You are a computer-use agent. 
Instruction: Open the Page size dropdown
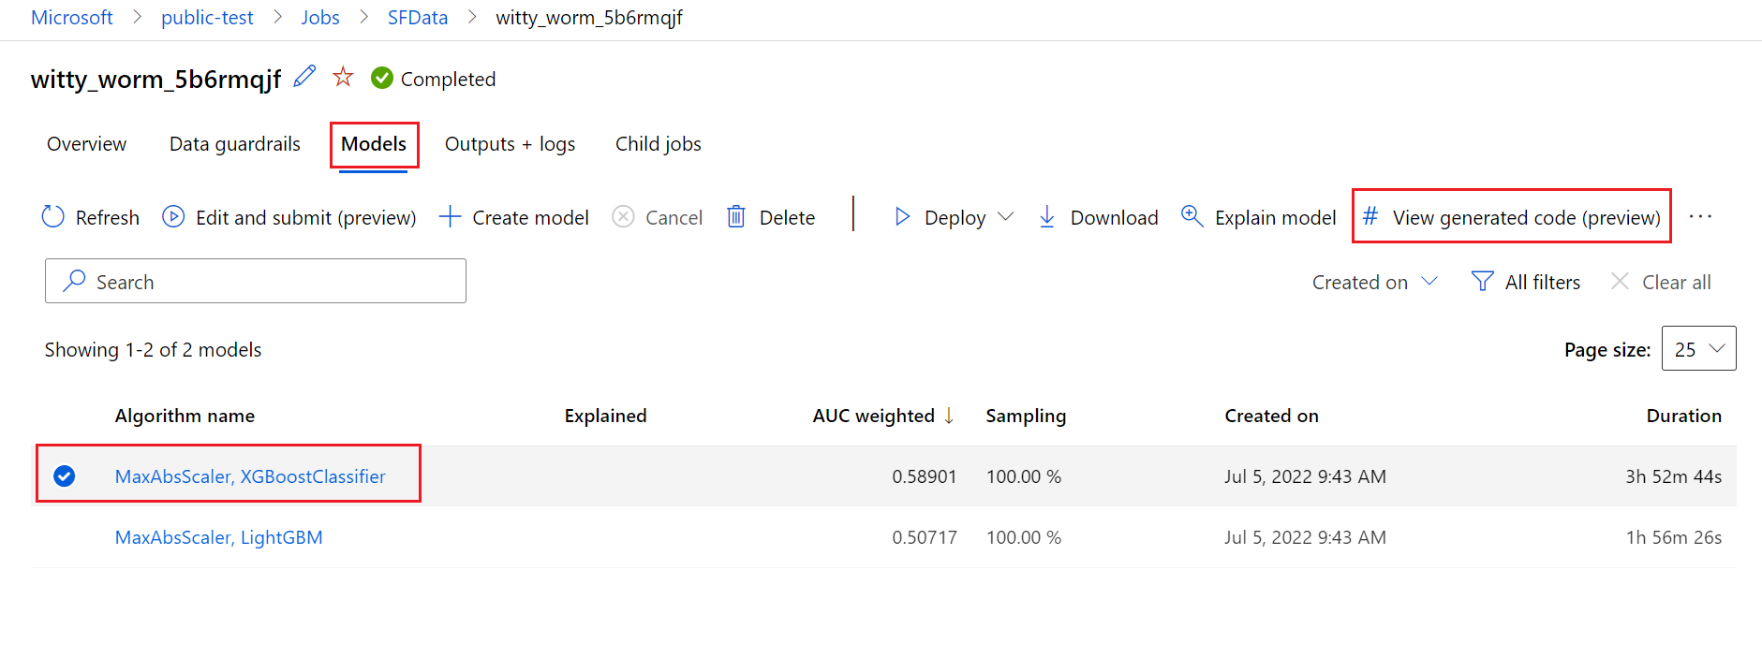click(x=1698, y=349)
